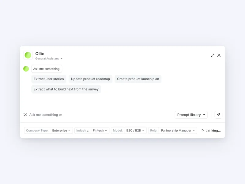This screenshot has height=184, width=245.
Task: Select the Extract user stories suggestion
Action: click(x=49, y=79)
